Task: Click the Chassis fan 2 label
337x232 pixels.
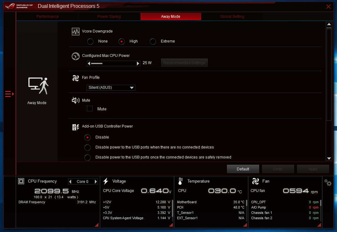Action: pyautogui.click(x=262, y=218)
